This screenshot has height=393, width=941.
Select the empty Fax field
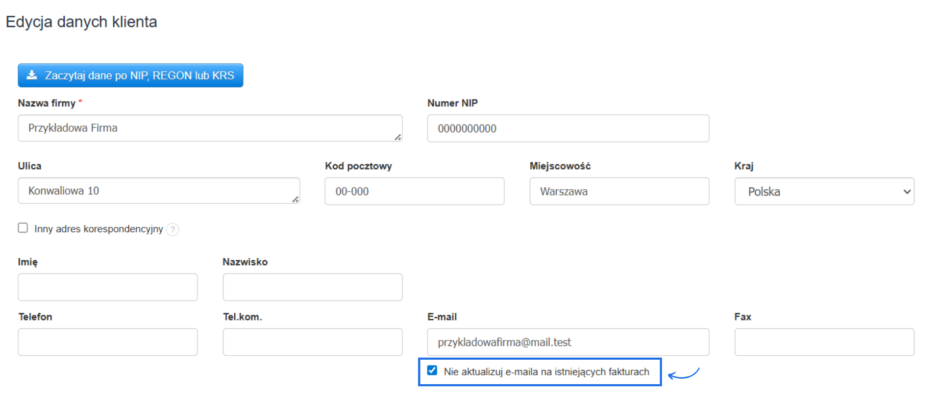pos(824,342)
